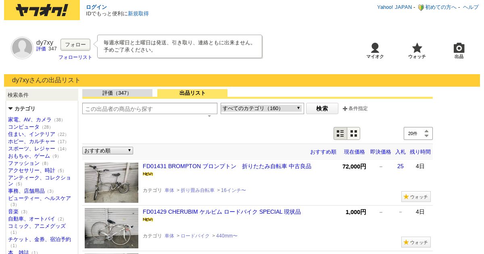This screenshot has width=484, height=254.
Task: Sort by 現在価格 column header
Action: click(x=355, y=152)
